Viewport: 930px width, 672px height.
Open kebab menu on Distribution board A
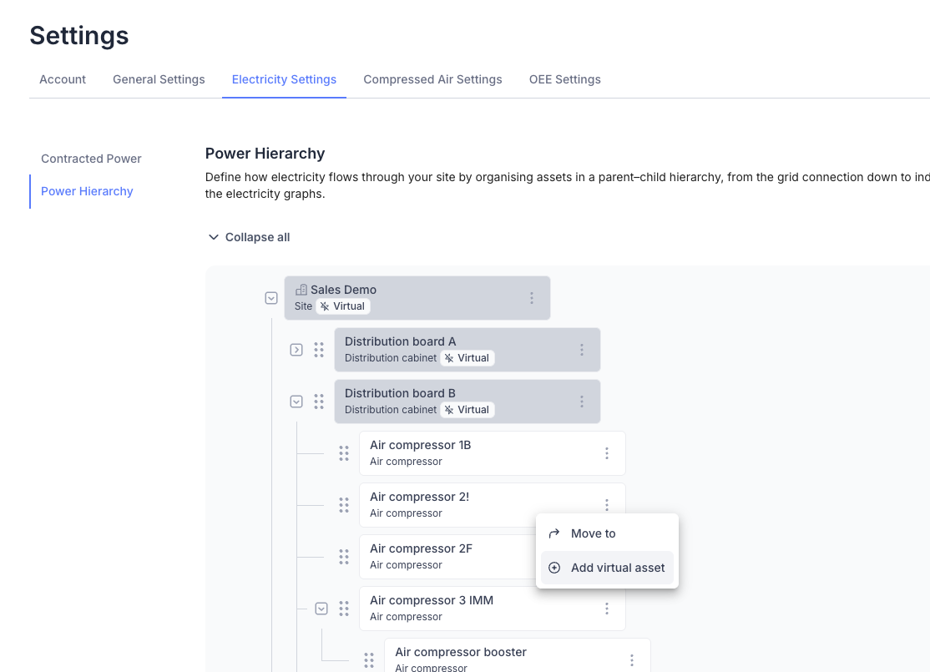click(x=582, y=350)
